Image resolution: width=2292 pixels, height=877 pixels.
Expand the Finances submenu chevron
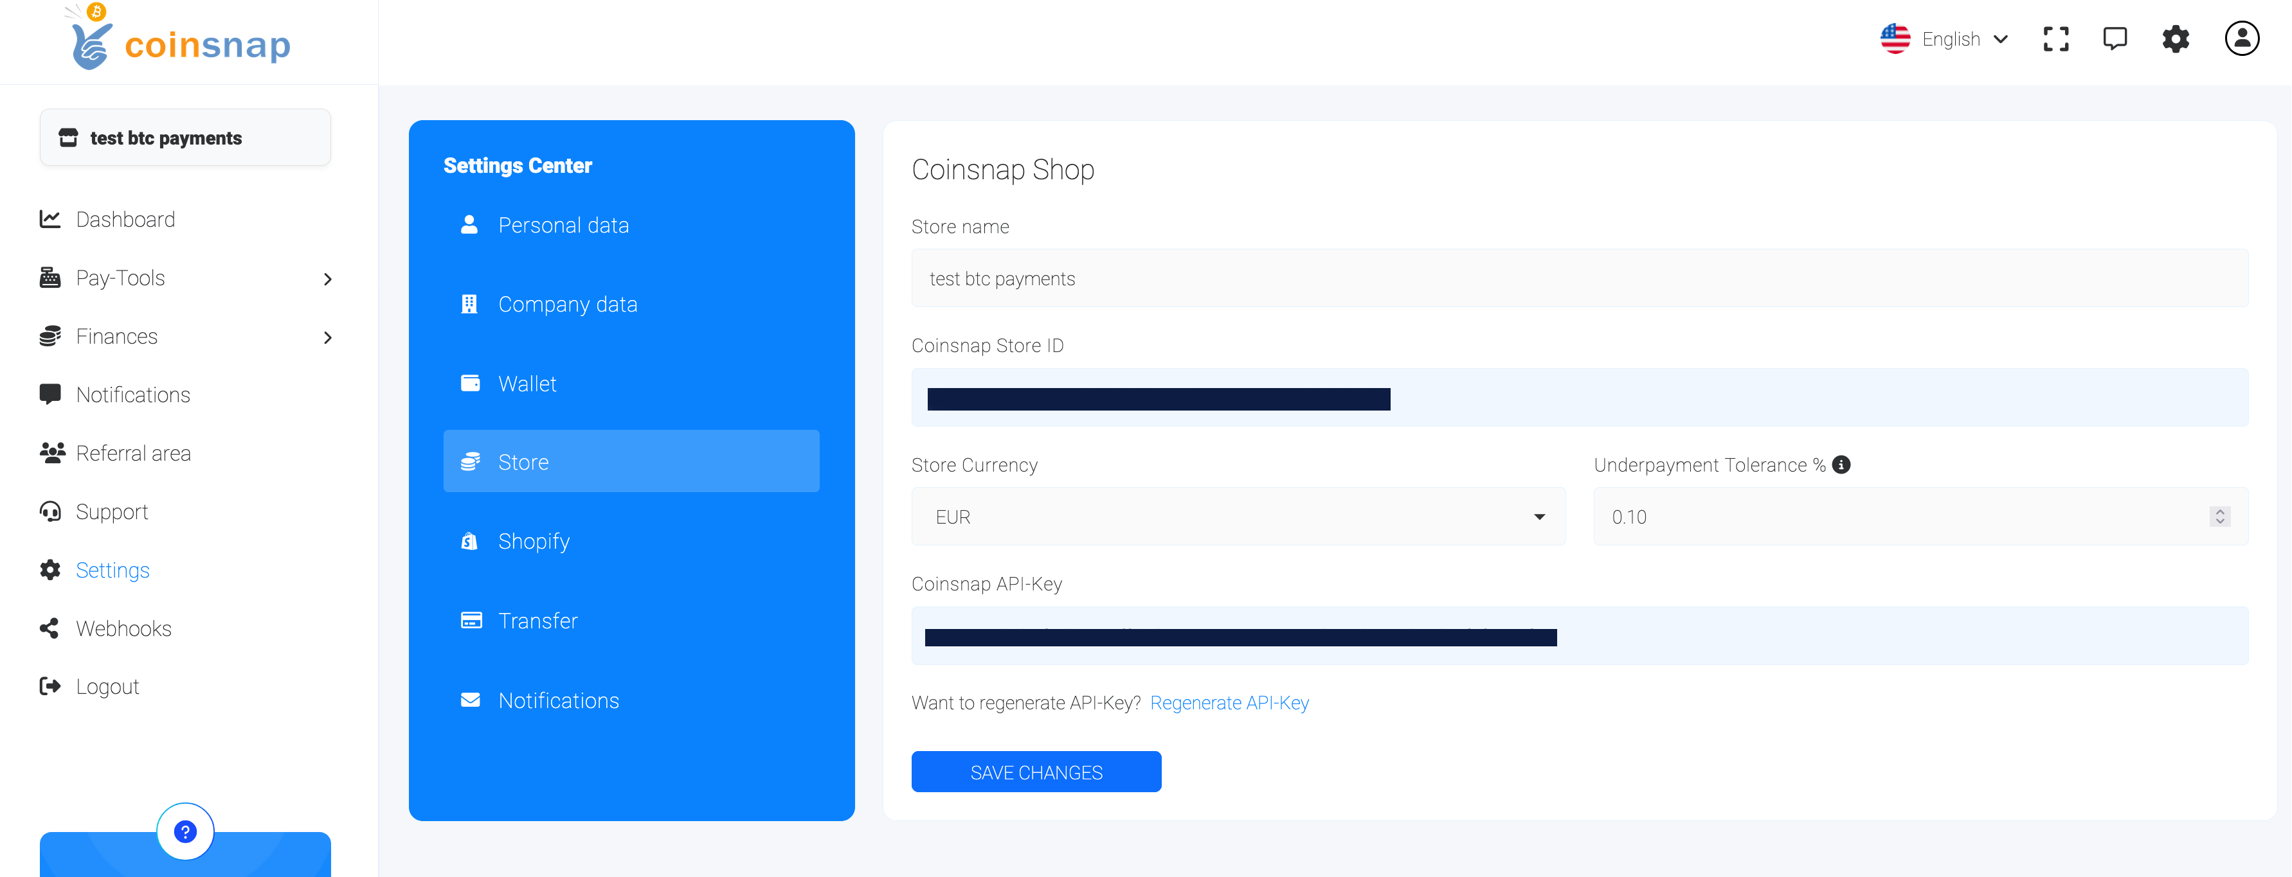point(327,338)
